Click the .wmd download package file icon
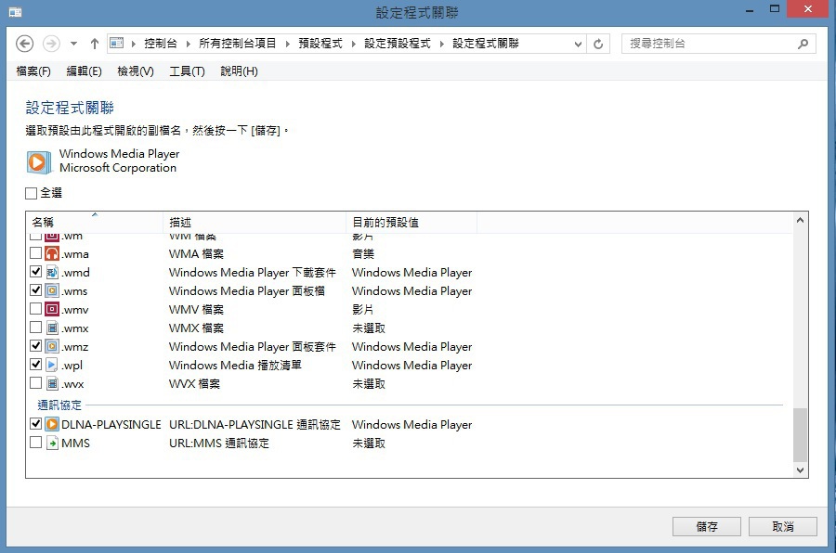The image size is (836, 553). 52,272
